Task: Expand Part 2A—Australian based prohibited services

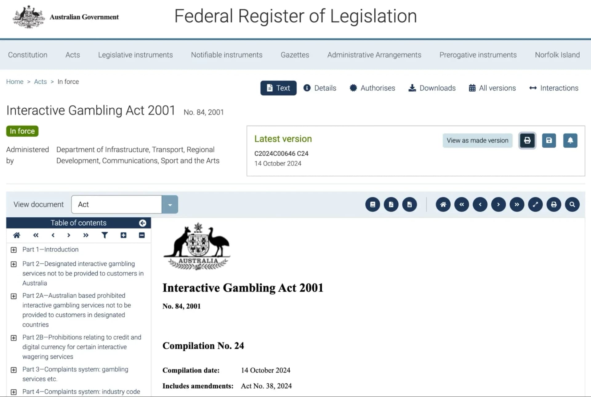Action: [x=14, y=296]
